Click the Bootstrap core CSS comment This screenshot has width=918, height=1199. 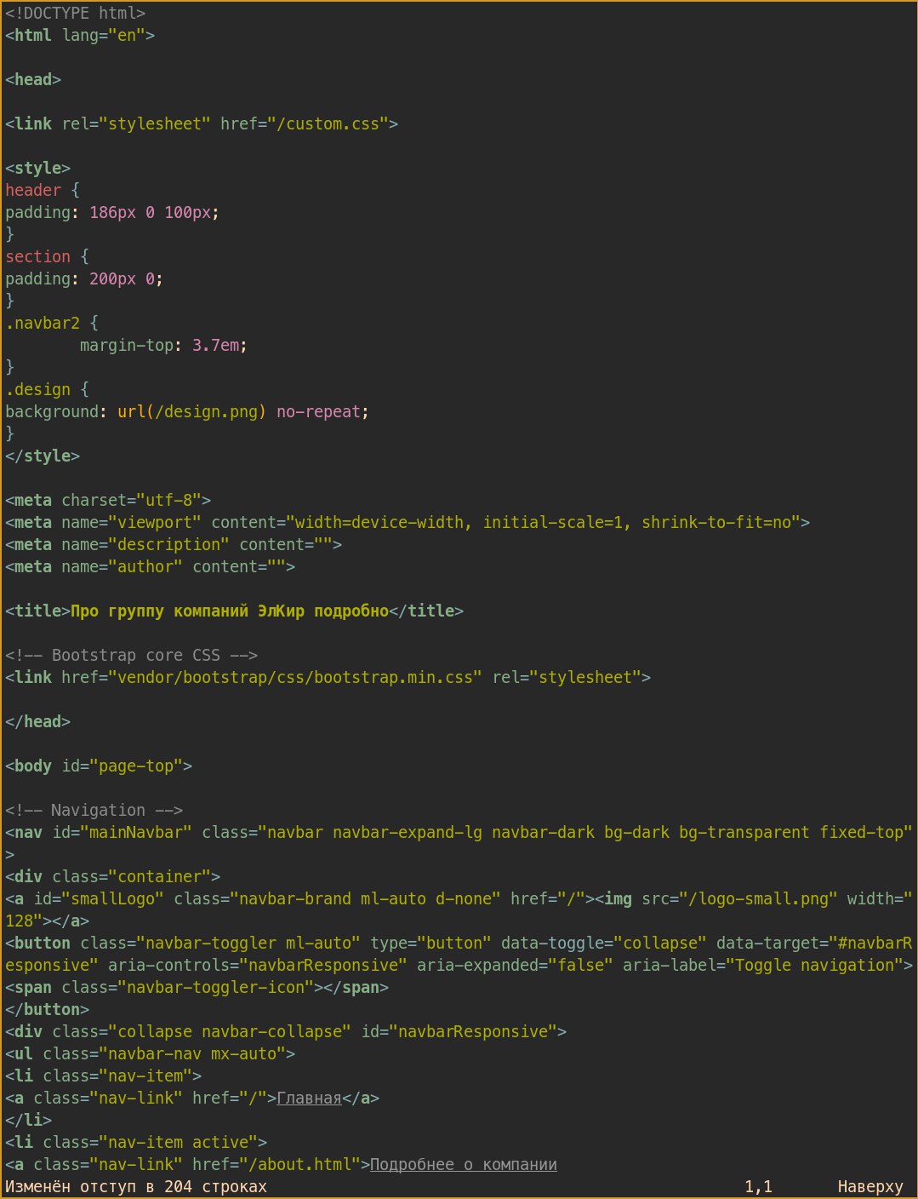tap(131, 655)
